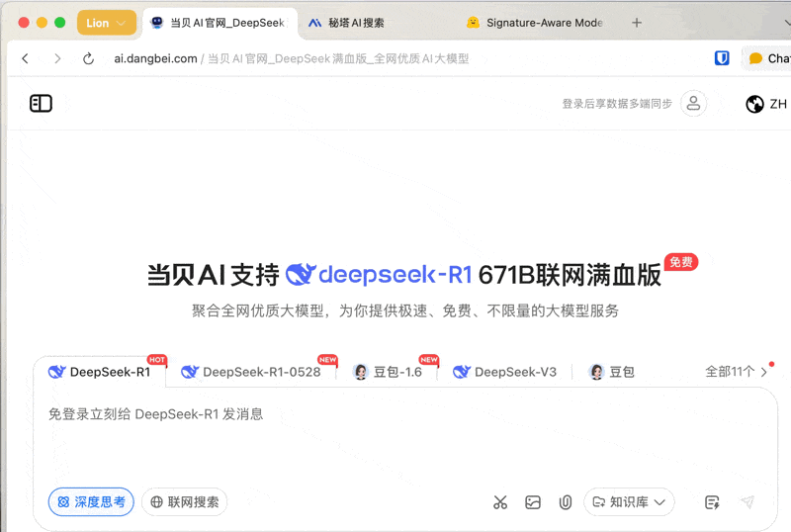Viewport: 791px width, 532px height.
Task: Click the deepseek-R1 logo in headline
Action: (379, 275)
